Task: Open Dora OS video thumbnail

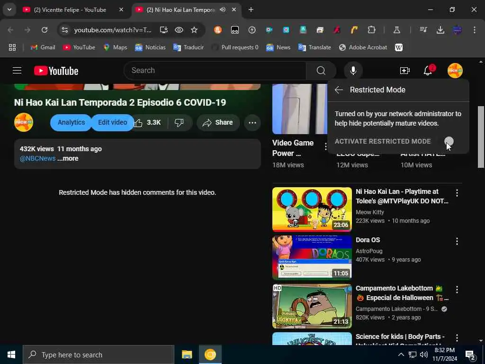Action: coord(312,257)
